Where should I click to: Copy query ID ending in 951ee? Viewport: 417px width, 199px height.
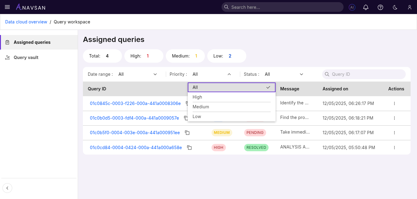point(187,133)
